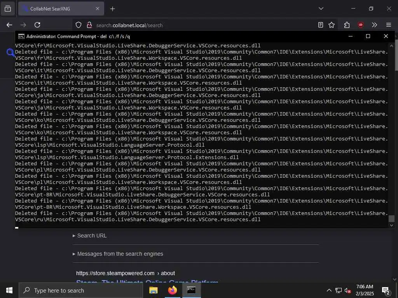Toggle reader view in the address bar
398x298 pixels.
321,25
